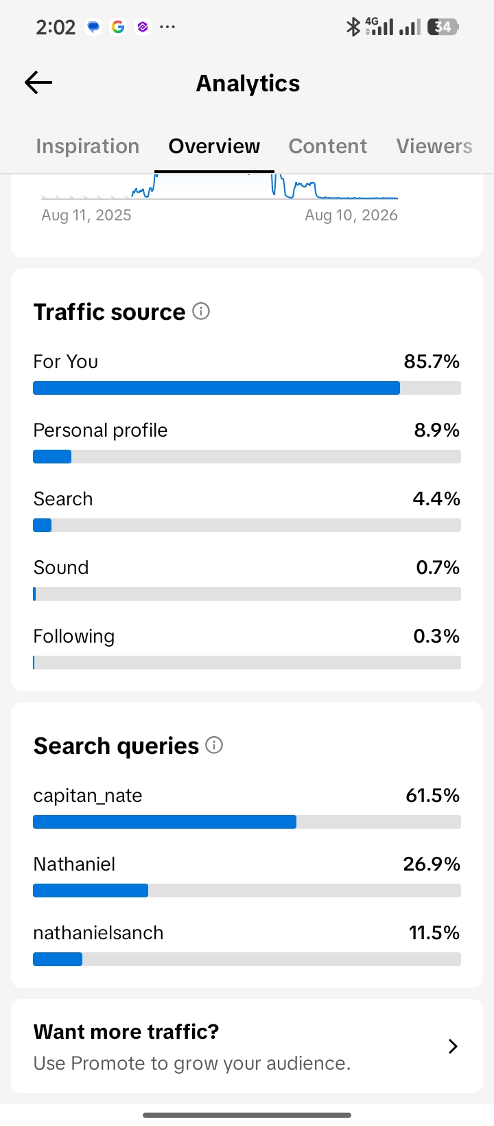The image size is (494, 1126).
Task: Tap Use Promote to grow your audience
Action: [192, 1063]
